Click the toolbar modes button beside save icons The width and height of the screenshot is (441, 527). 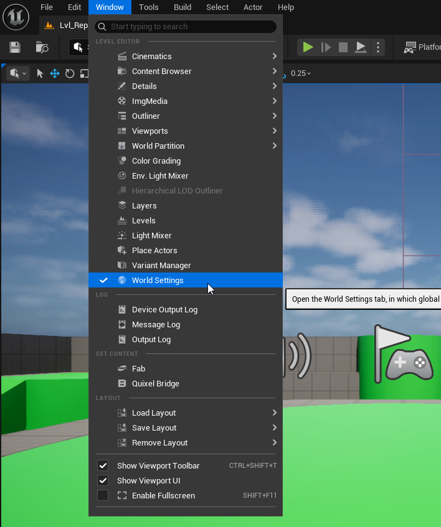click(78, 47)
